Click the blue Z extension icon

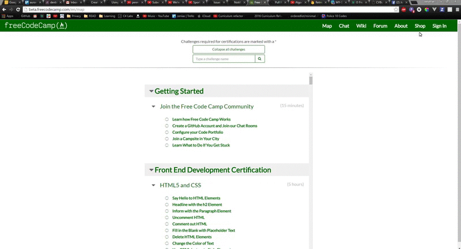442,9
